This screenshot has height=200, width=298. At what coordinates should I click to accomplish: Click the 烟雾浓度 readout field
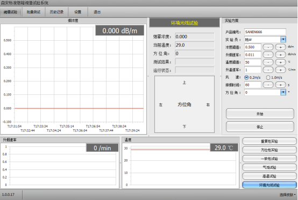click(195, 36)
